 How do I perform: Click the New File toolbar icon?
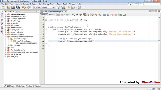coord(4,7)
